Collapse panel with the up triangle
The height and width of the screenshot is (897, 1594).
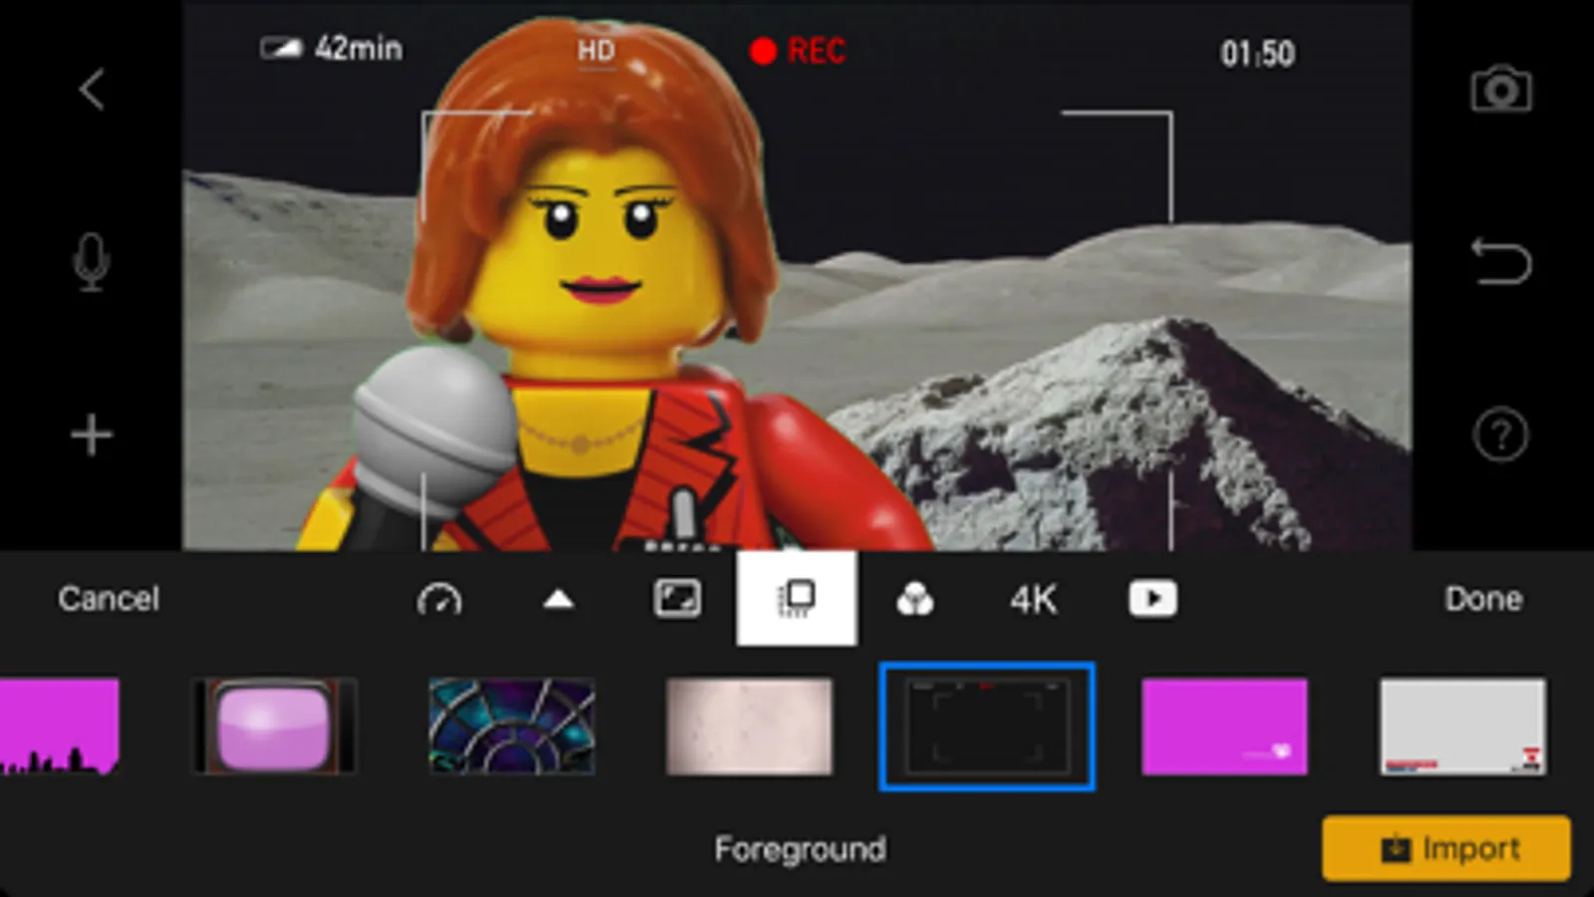click(x=558, y=599)
